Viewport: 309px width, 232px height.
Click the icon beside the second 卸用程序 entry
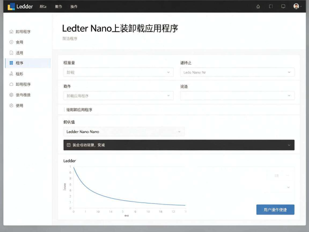(x=11, y=84)
